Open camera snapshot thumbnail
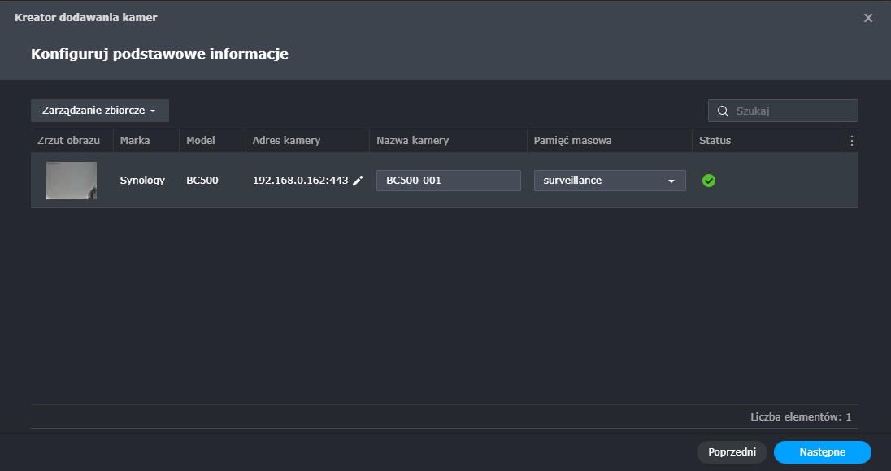The image size is (891, 471). tap(71, 181)
